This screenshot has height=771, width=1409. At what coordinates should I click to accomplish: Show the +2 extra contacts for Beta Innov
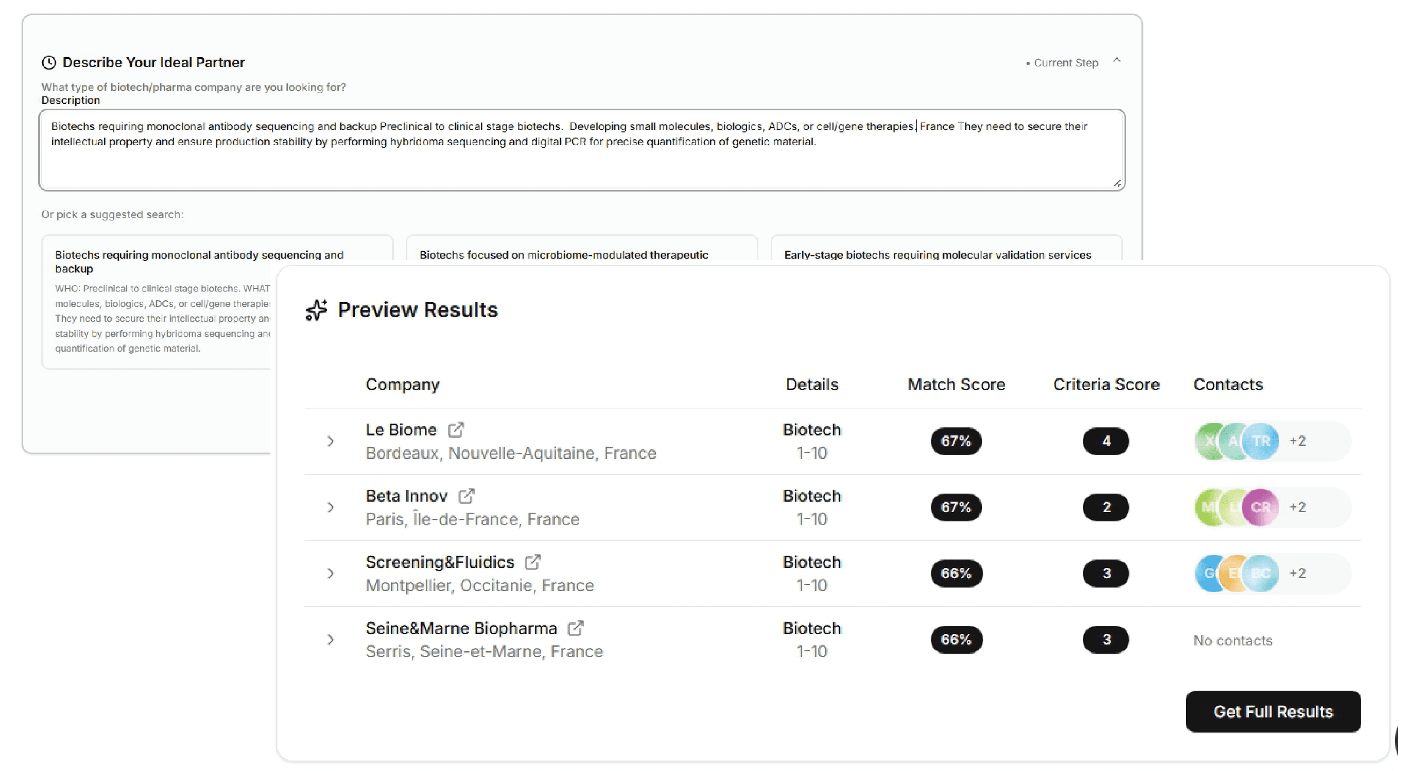click(x=1297, y=507)
